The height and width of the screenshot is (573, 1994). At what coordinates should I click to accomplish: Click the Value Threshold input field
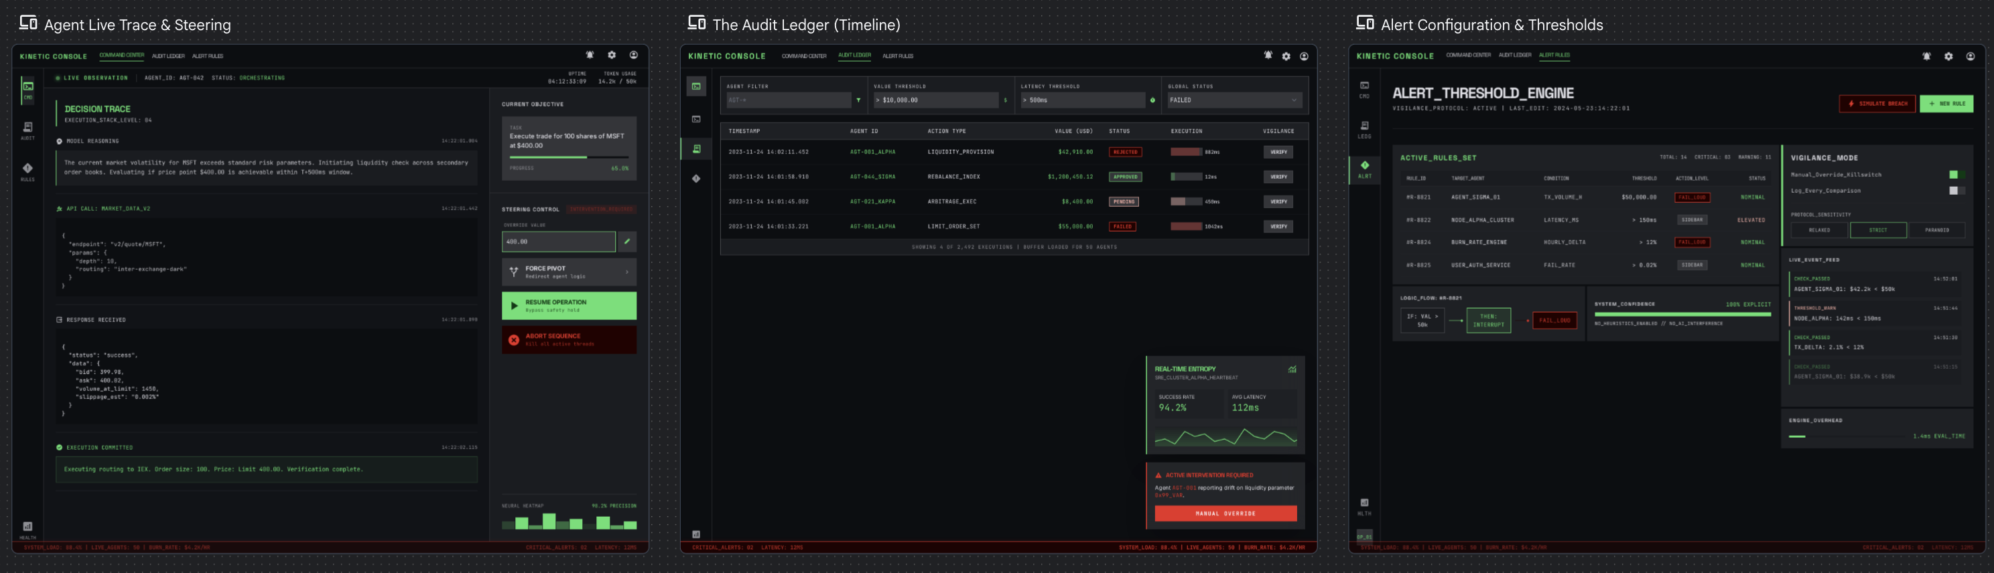coord(935,100)
